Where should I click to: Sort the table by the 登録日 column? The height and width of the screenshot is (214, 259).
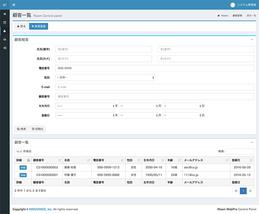click(x=242, y=160)
